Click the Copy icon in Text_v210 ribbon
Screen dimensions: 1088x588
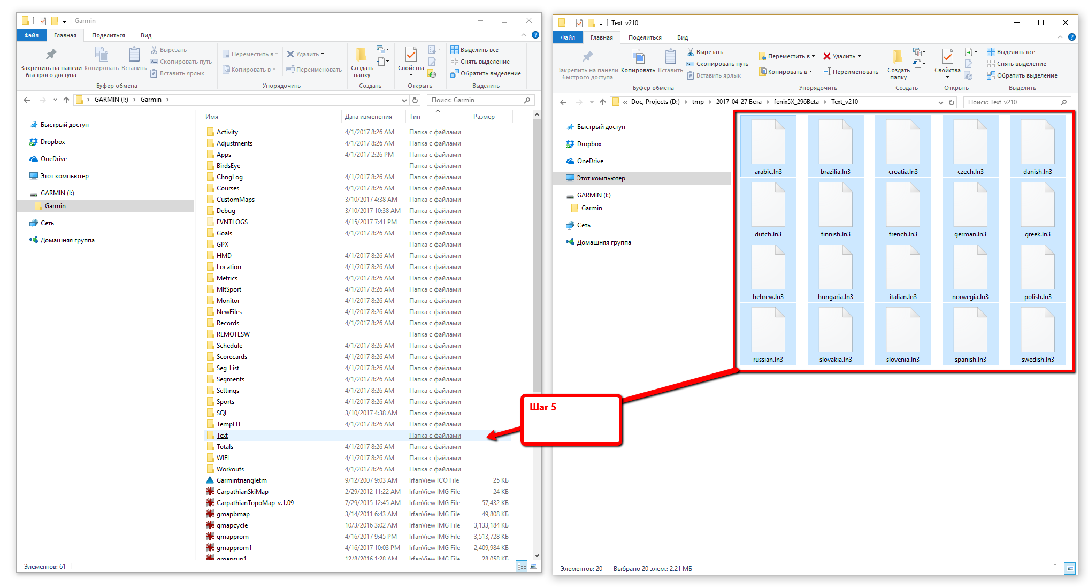[x=638, y=57]
